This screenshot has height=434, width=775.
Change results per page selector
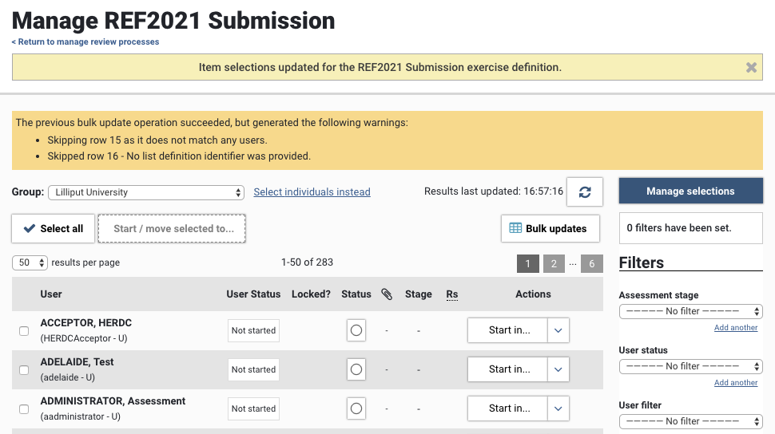30,262
